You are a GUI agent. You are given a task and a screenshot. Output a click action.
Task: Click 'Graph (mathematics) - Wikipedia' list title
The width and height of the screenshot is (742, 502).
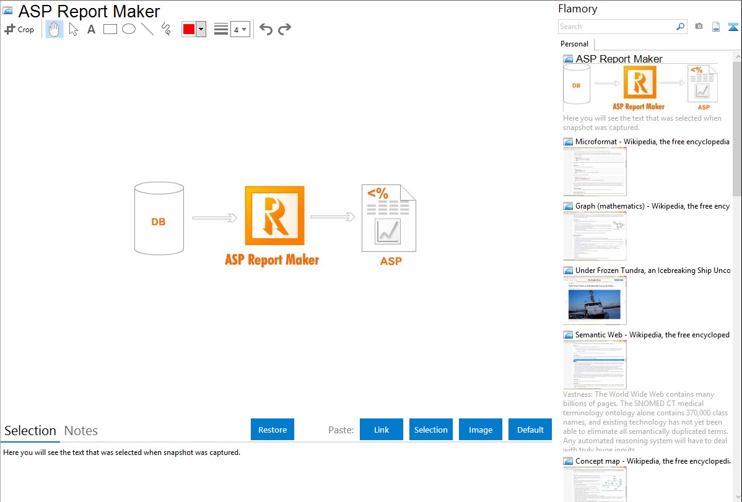(652, 206)
